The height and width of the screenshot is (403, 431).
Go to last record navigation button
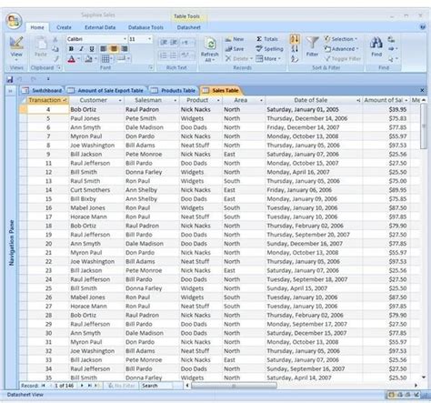pyautogui.click(x=89, y=386)
